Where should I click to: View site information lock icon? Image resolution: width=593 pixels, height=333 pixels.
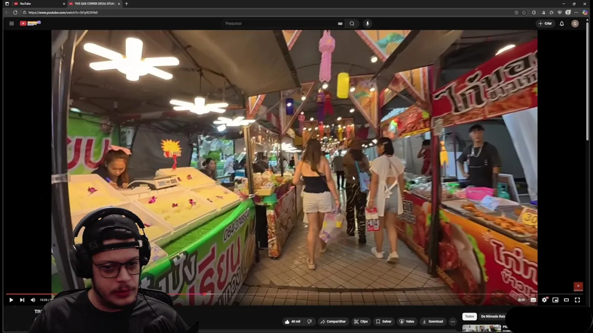click(x=24, y=12)
